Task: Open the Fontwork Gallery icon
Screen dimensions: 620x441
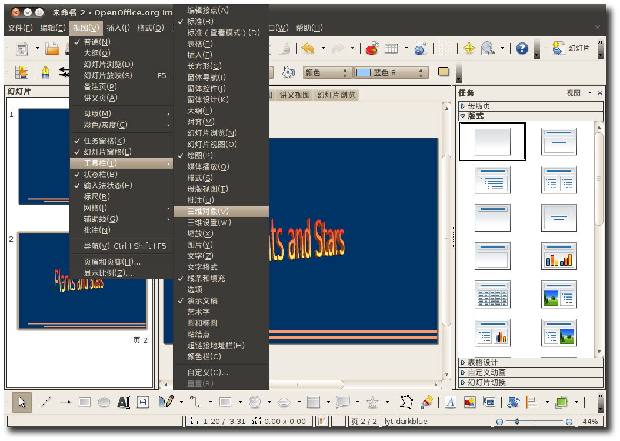Action: pyautogui.click(x=451, y=402)
